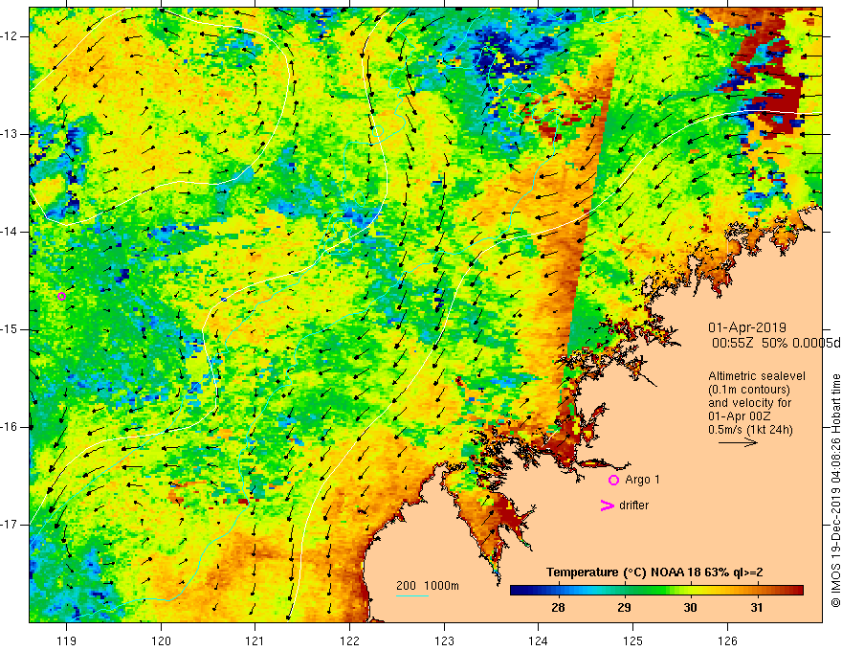This screenshot has height=651, width=842.
Task: Click the longitude axis label 123
Action: [x=444, y=640]
